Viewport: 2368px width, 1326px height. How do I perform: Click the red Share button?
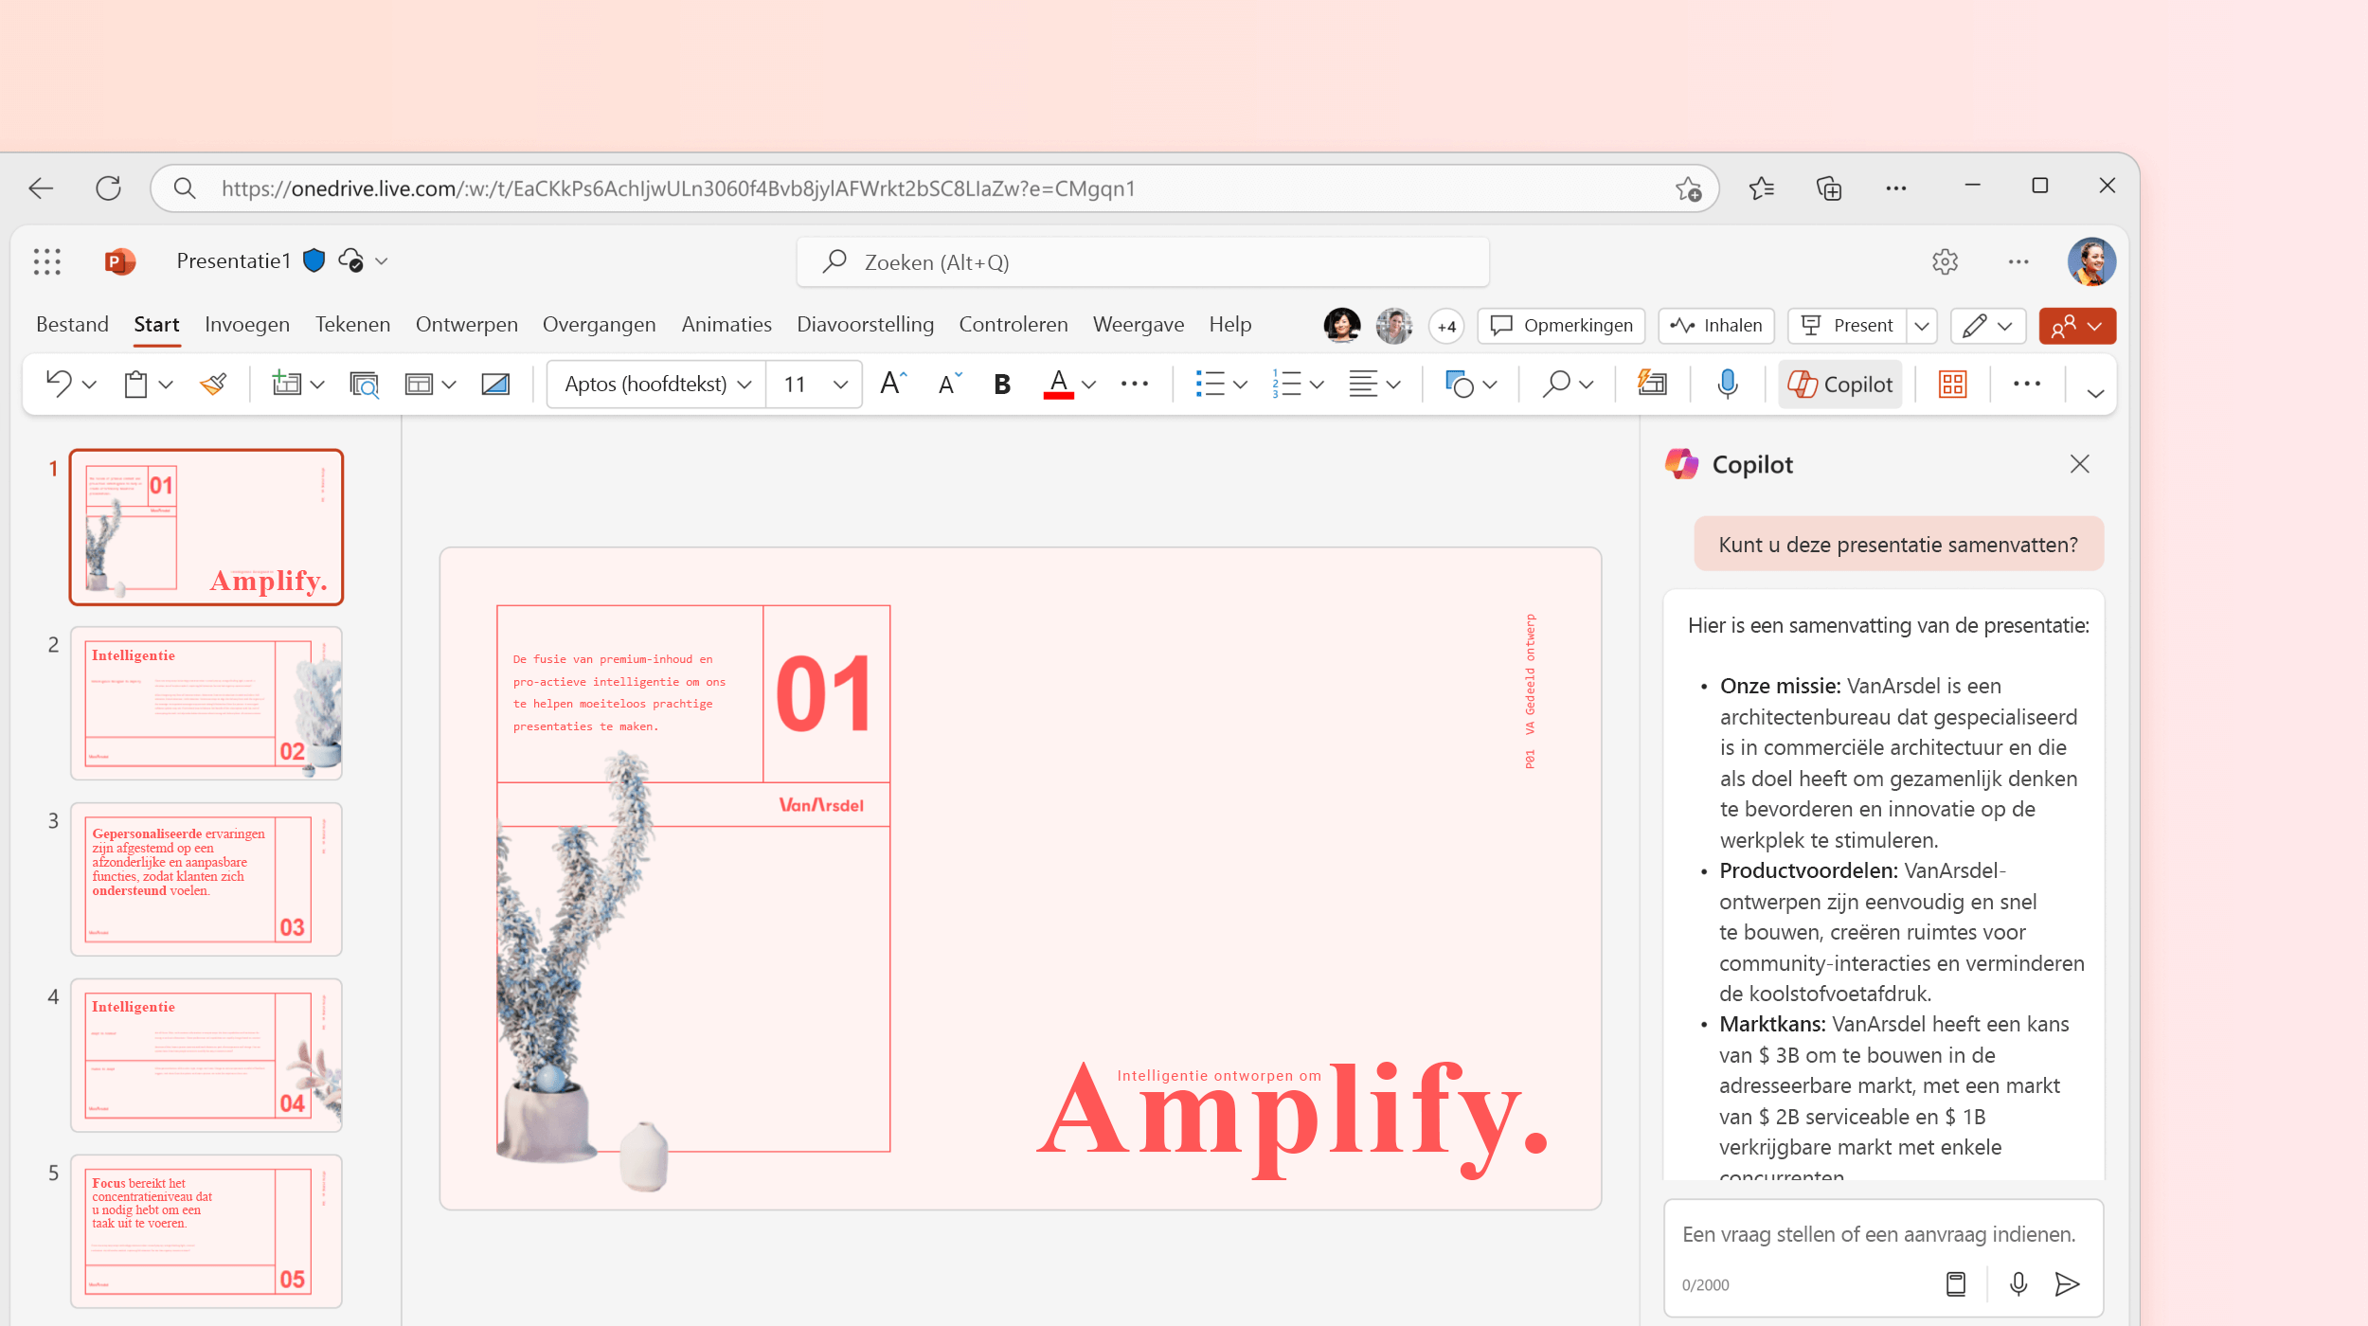click(2077, 326)
